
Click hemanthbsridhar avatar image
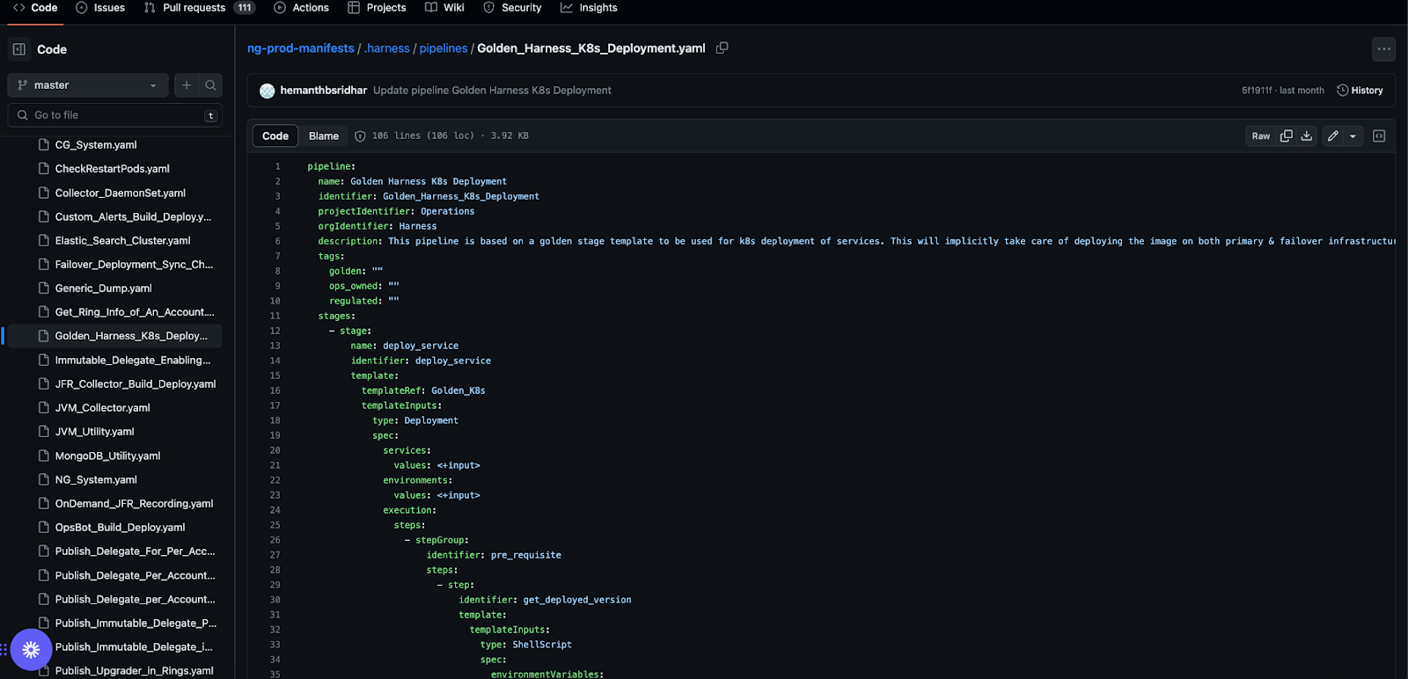click(x=268, y=91)
